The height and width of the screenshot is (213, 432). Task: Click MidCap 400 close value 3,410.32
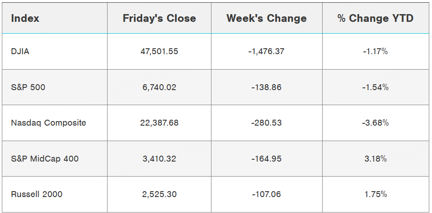click(x=159, y=159)
